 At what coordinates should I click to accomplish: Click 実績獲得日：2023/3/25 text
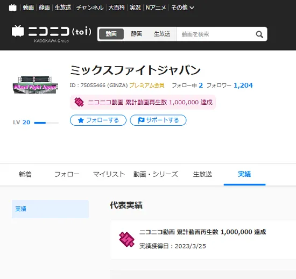[173, 246]
